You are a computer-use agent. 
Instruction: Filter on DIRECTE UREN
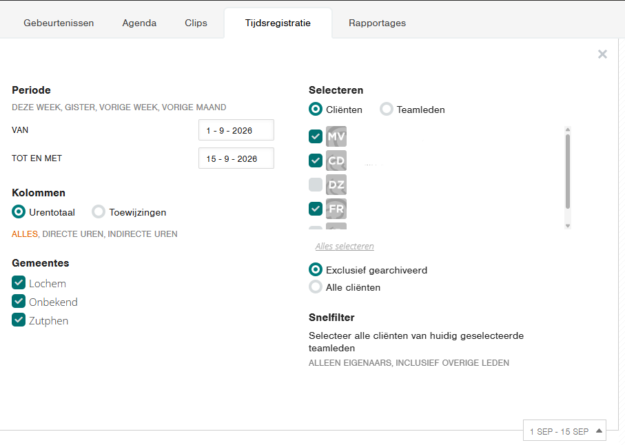point(72,234)
